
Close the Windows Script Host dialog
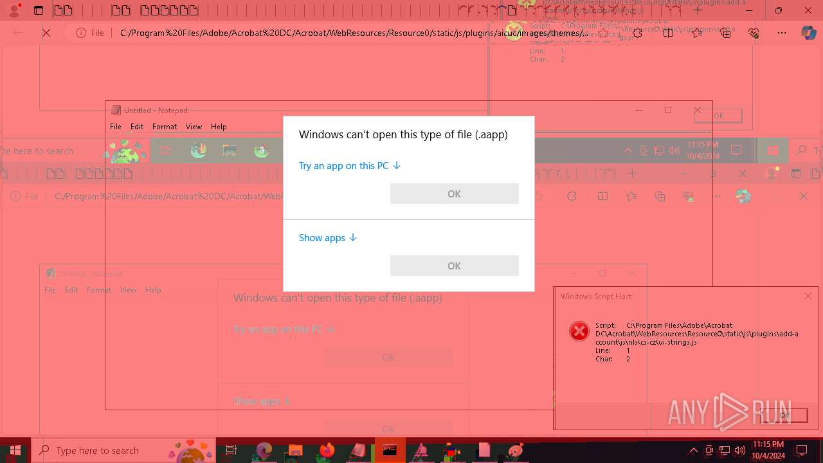click(x=808, y=296)
